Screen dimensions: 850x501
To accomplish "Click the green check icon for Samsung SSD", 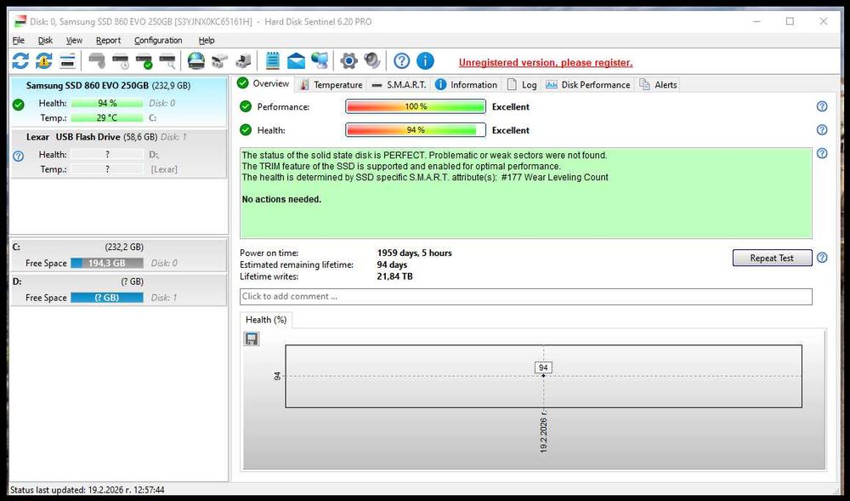I will (19, 105).
